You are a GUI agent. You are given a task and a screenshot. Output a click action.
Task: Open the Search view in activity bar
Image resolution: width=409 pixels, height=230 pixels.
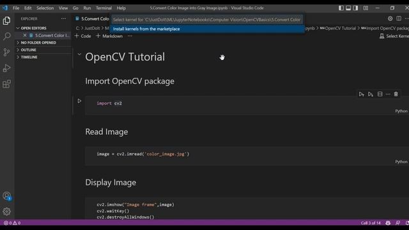pyautogui.click(x=6, y=36)
